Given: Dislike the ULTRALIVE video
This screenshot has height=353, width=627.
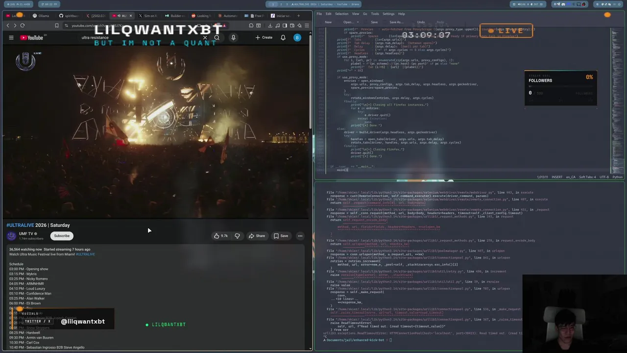Looking at the screenshot, I should point(237,236).
